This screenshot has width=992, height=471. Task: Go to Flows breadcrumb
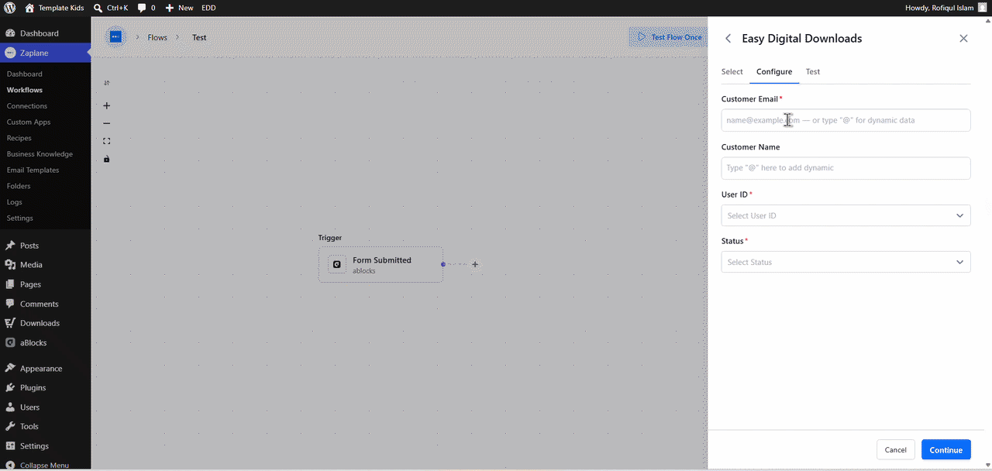[157, 37]
